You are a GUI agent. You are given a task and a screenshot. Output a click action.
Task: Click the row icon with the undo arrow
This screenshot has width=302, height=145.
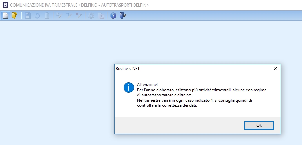tap(69, 16)
